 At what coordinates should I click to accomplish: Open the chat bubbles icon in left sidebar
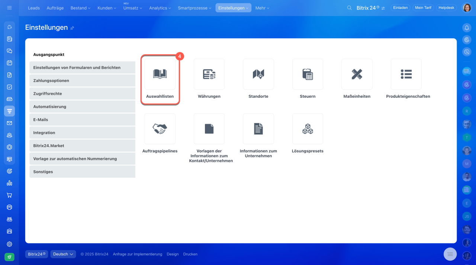10,51
